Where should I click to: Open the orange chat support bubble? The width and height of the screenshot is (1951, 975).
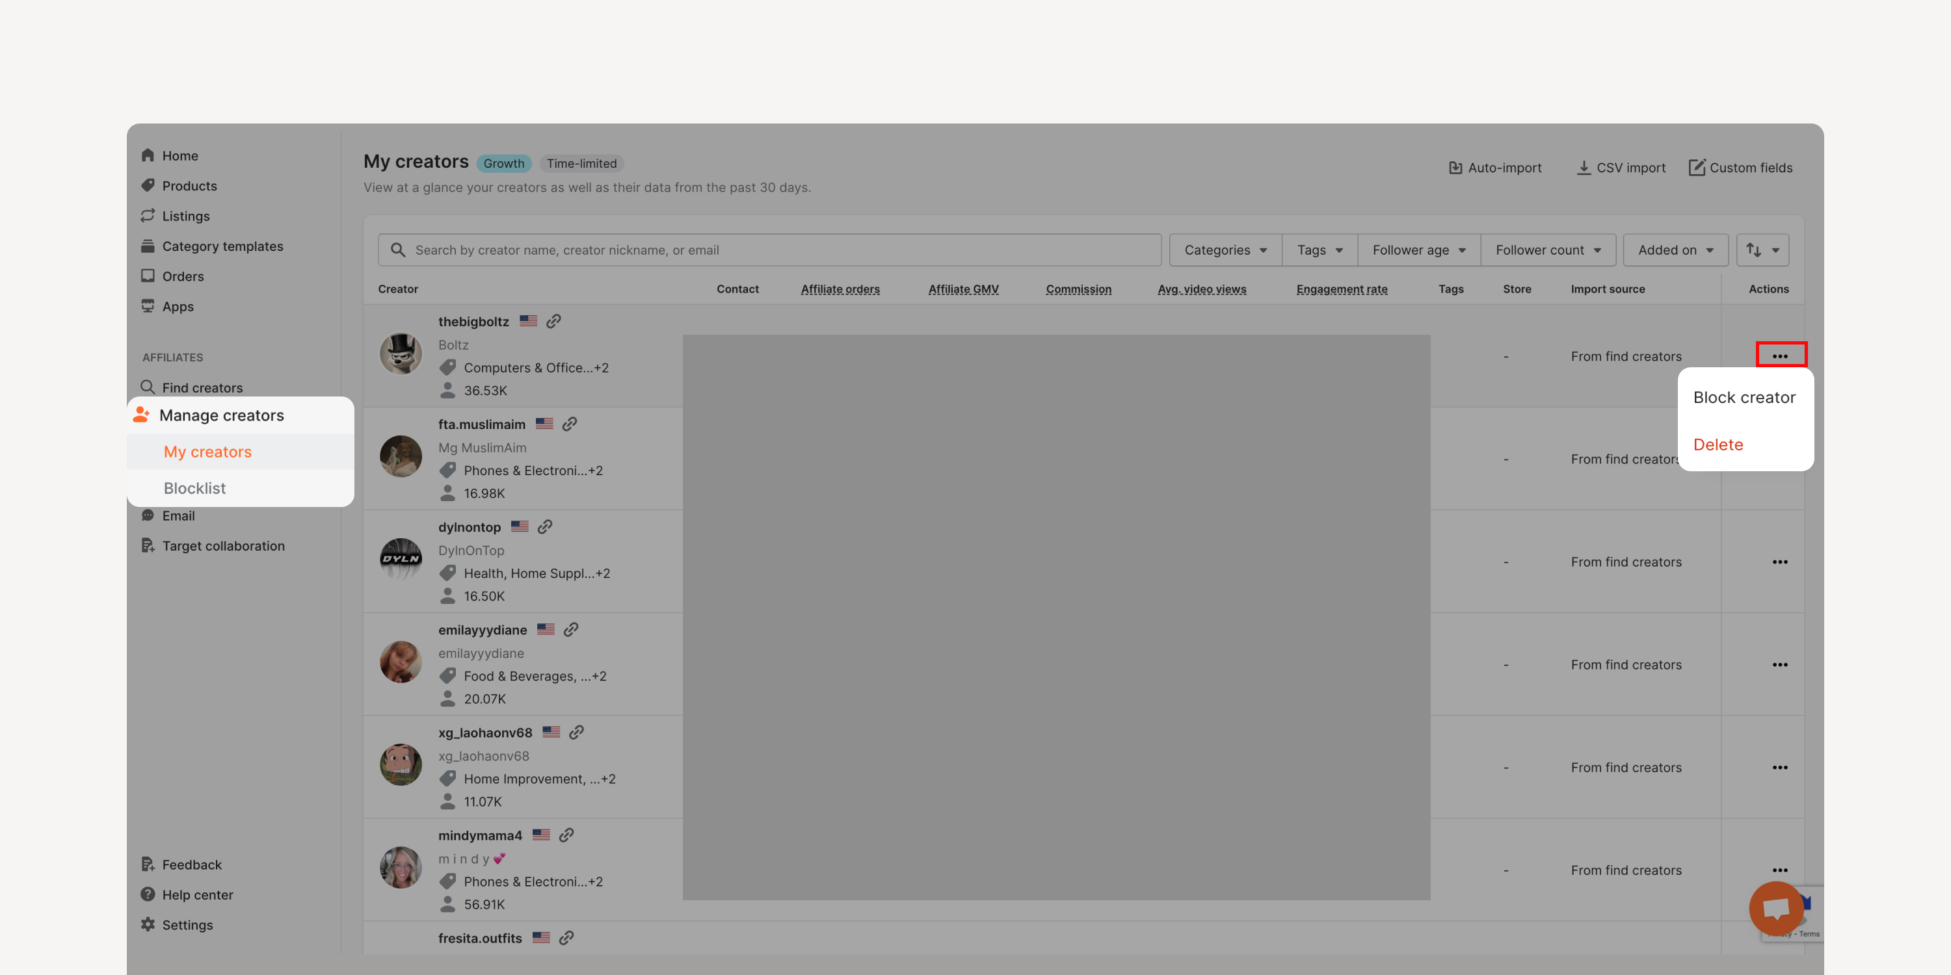point(1775,907)
